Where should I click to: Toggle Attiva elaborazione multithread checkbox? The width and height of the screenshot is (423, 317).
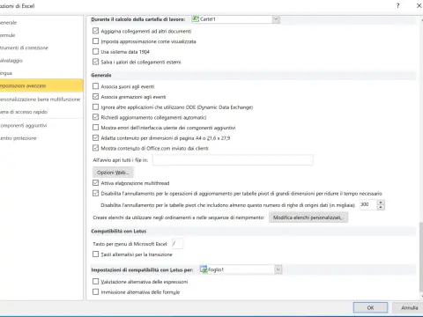(x=95, y=183)
